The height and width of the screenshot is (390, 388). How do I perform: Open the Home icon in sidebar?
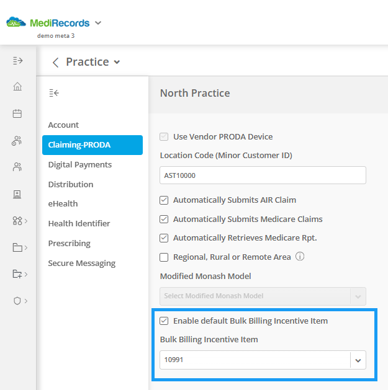(x=17, y=86)
